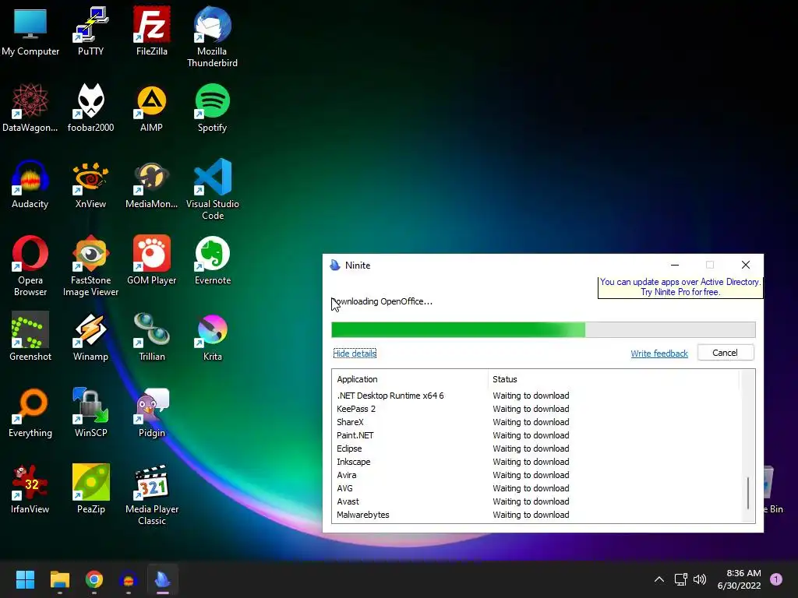Select the Audacity desktop shortcut
This screenshot has height=598, width=798.
pyautogui.click(x=30, y=184)
